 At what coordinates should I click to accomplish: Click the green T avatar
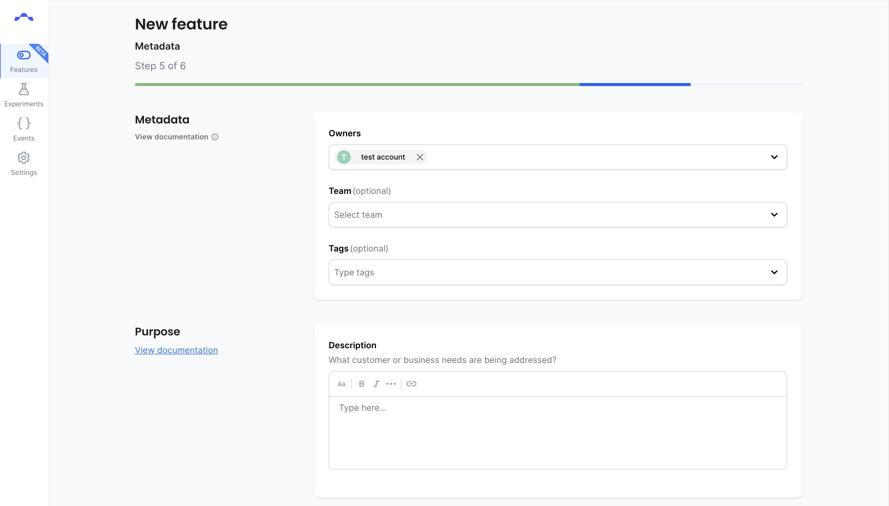[x=344, y=157]
